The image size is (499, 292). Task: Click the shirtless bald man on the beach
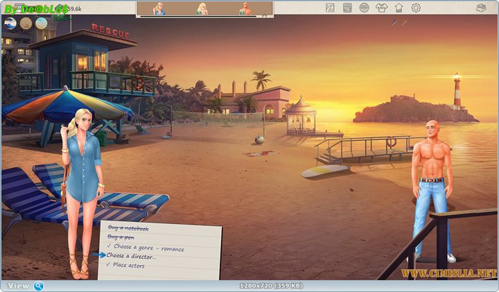[432, 187]
